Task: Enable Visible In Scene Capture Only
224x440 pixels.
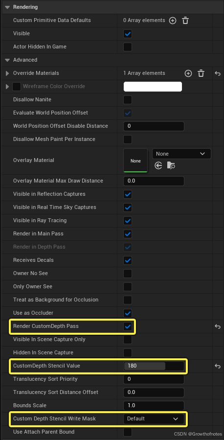Action: (128, 340)
